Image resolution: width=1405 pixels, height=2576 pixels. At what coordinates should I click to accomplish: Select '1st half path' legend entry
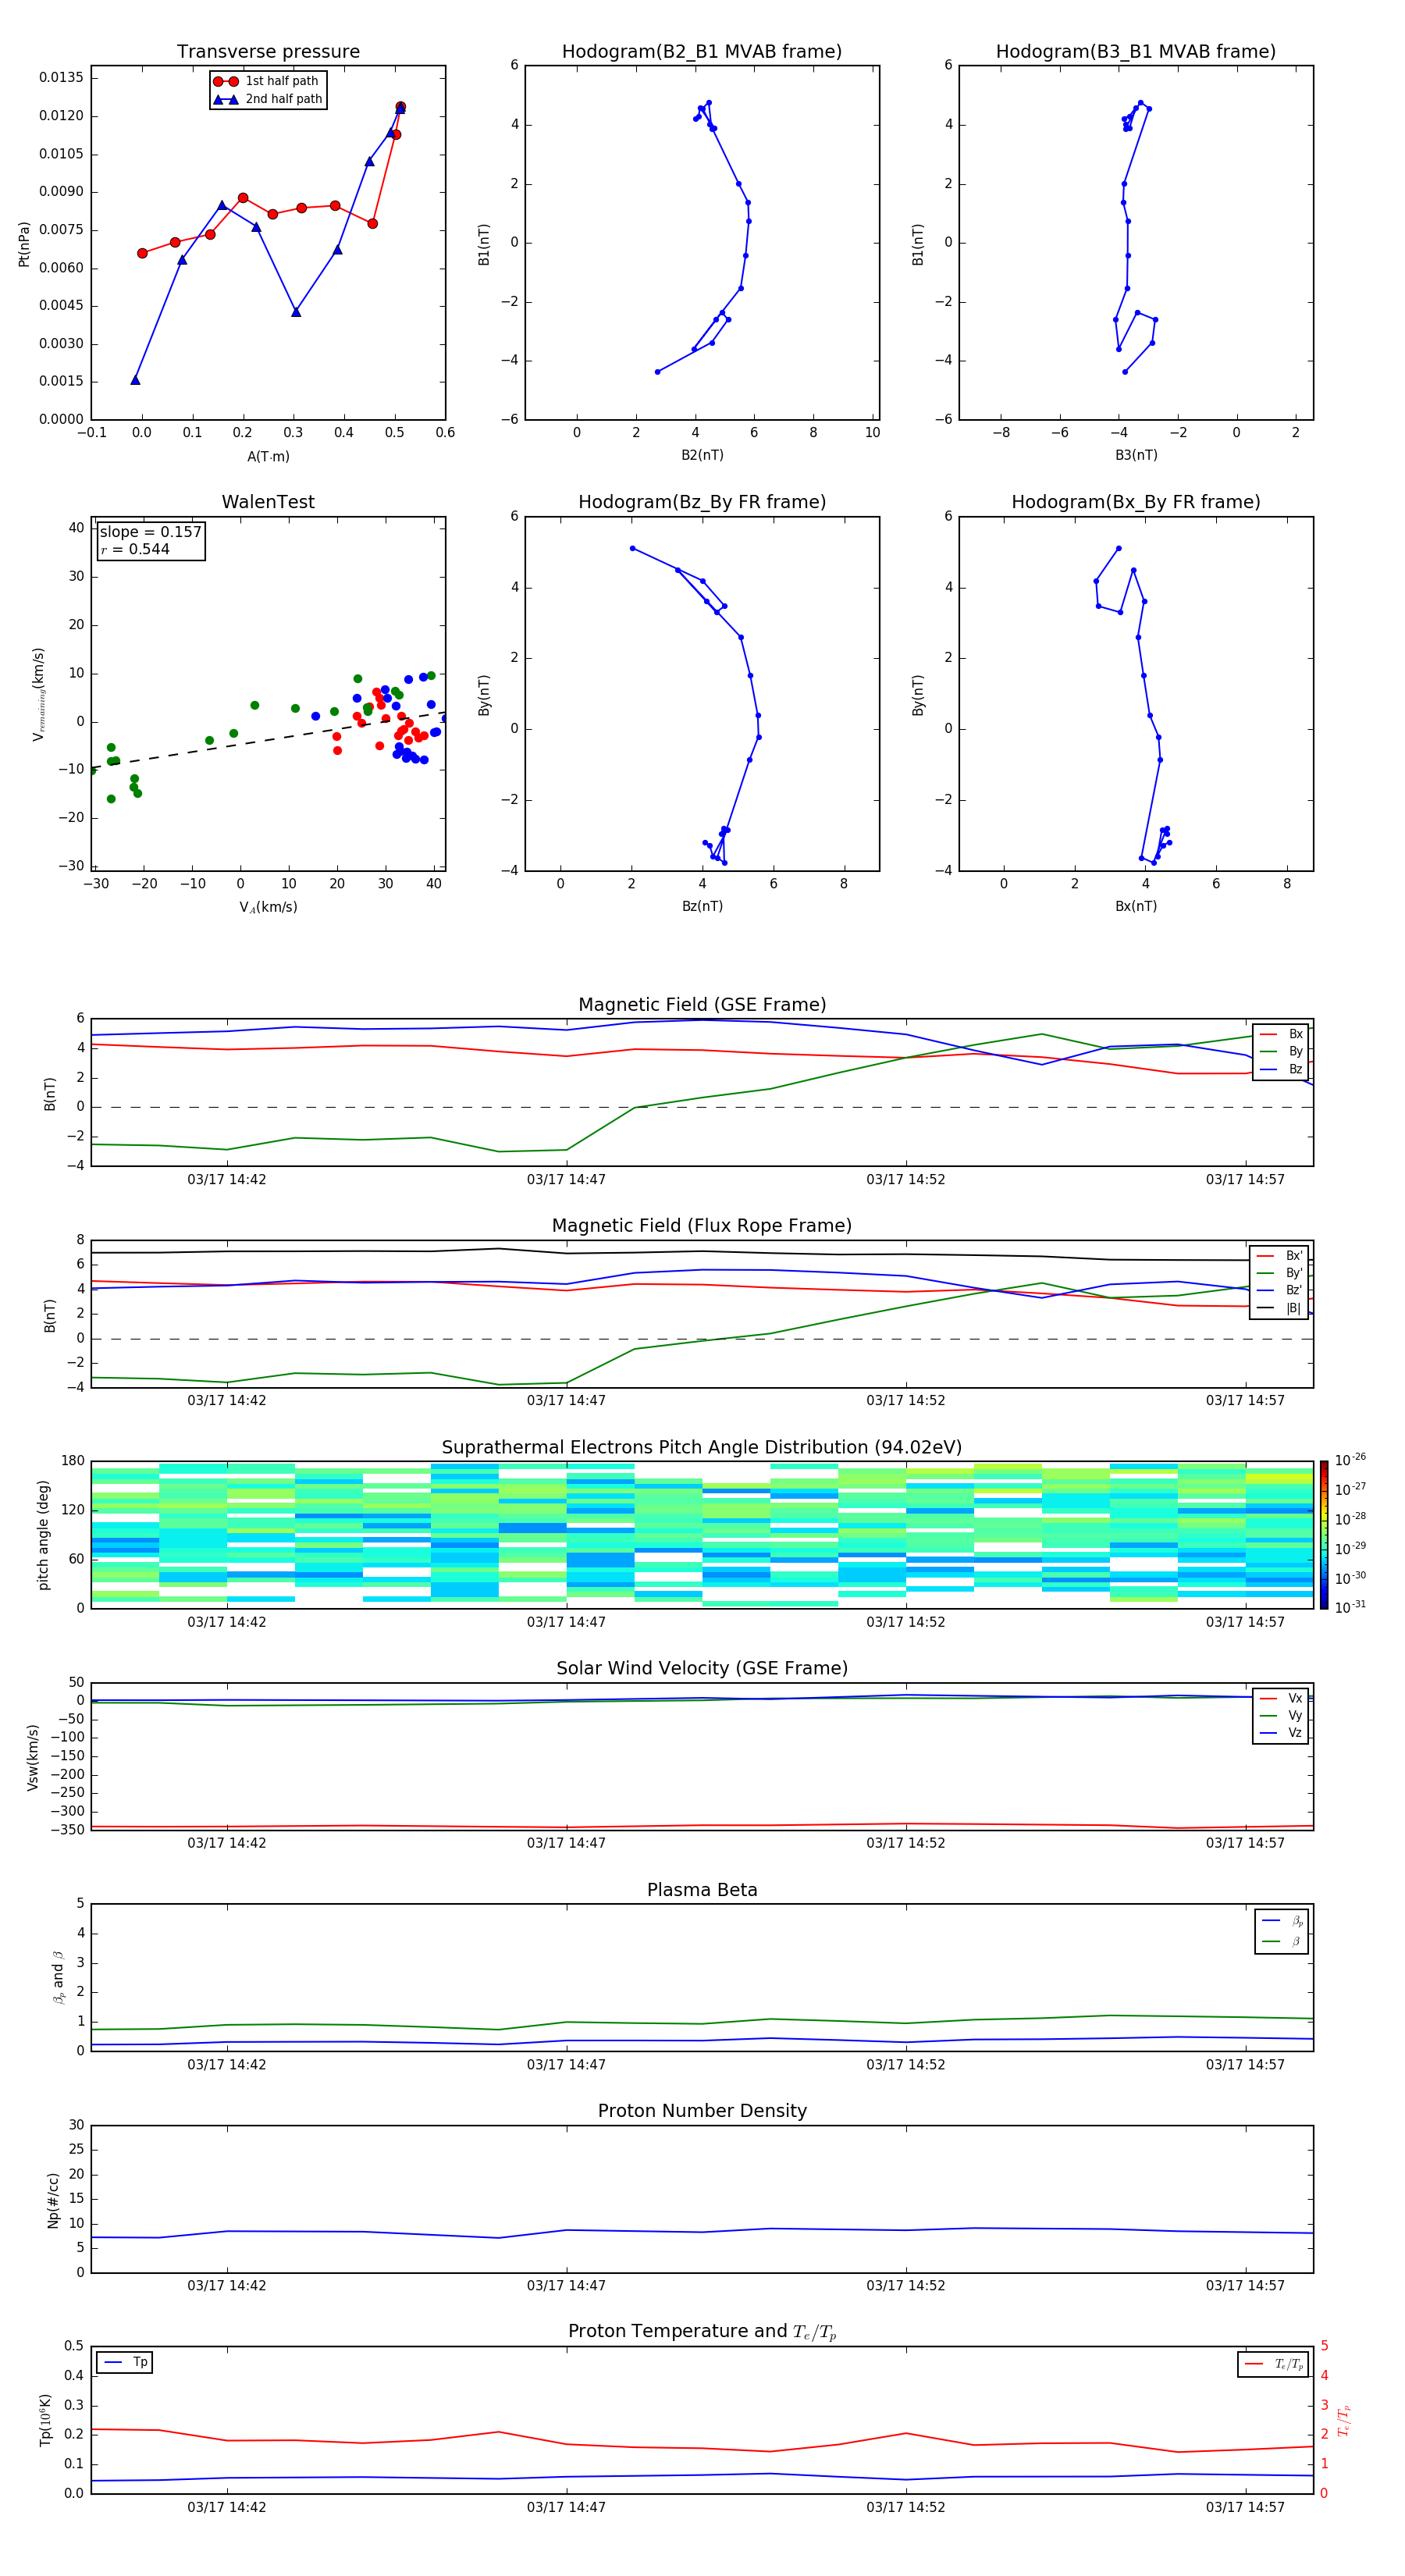coord(266,81)
